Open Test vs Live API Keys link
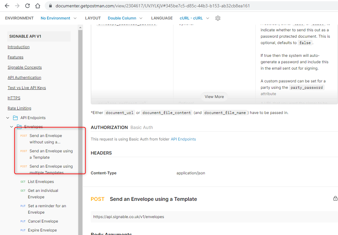338x235 pixels. (x=27, y=88)
